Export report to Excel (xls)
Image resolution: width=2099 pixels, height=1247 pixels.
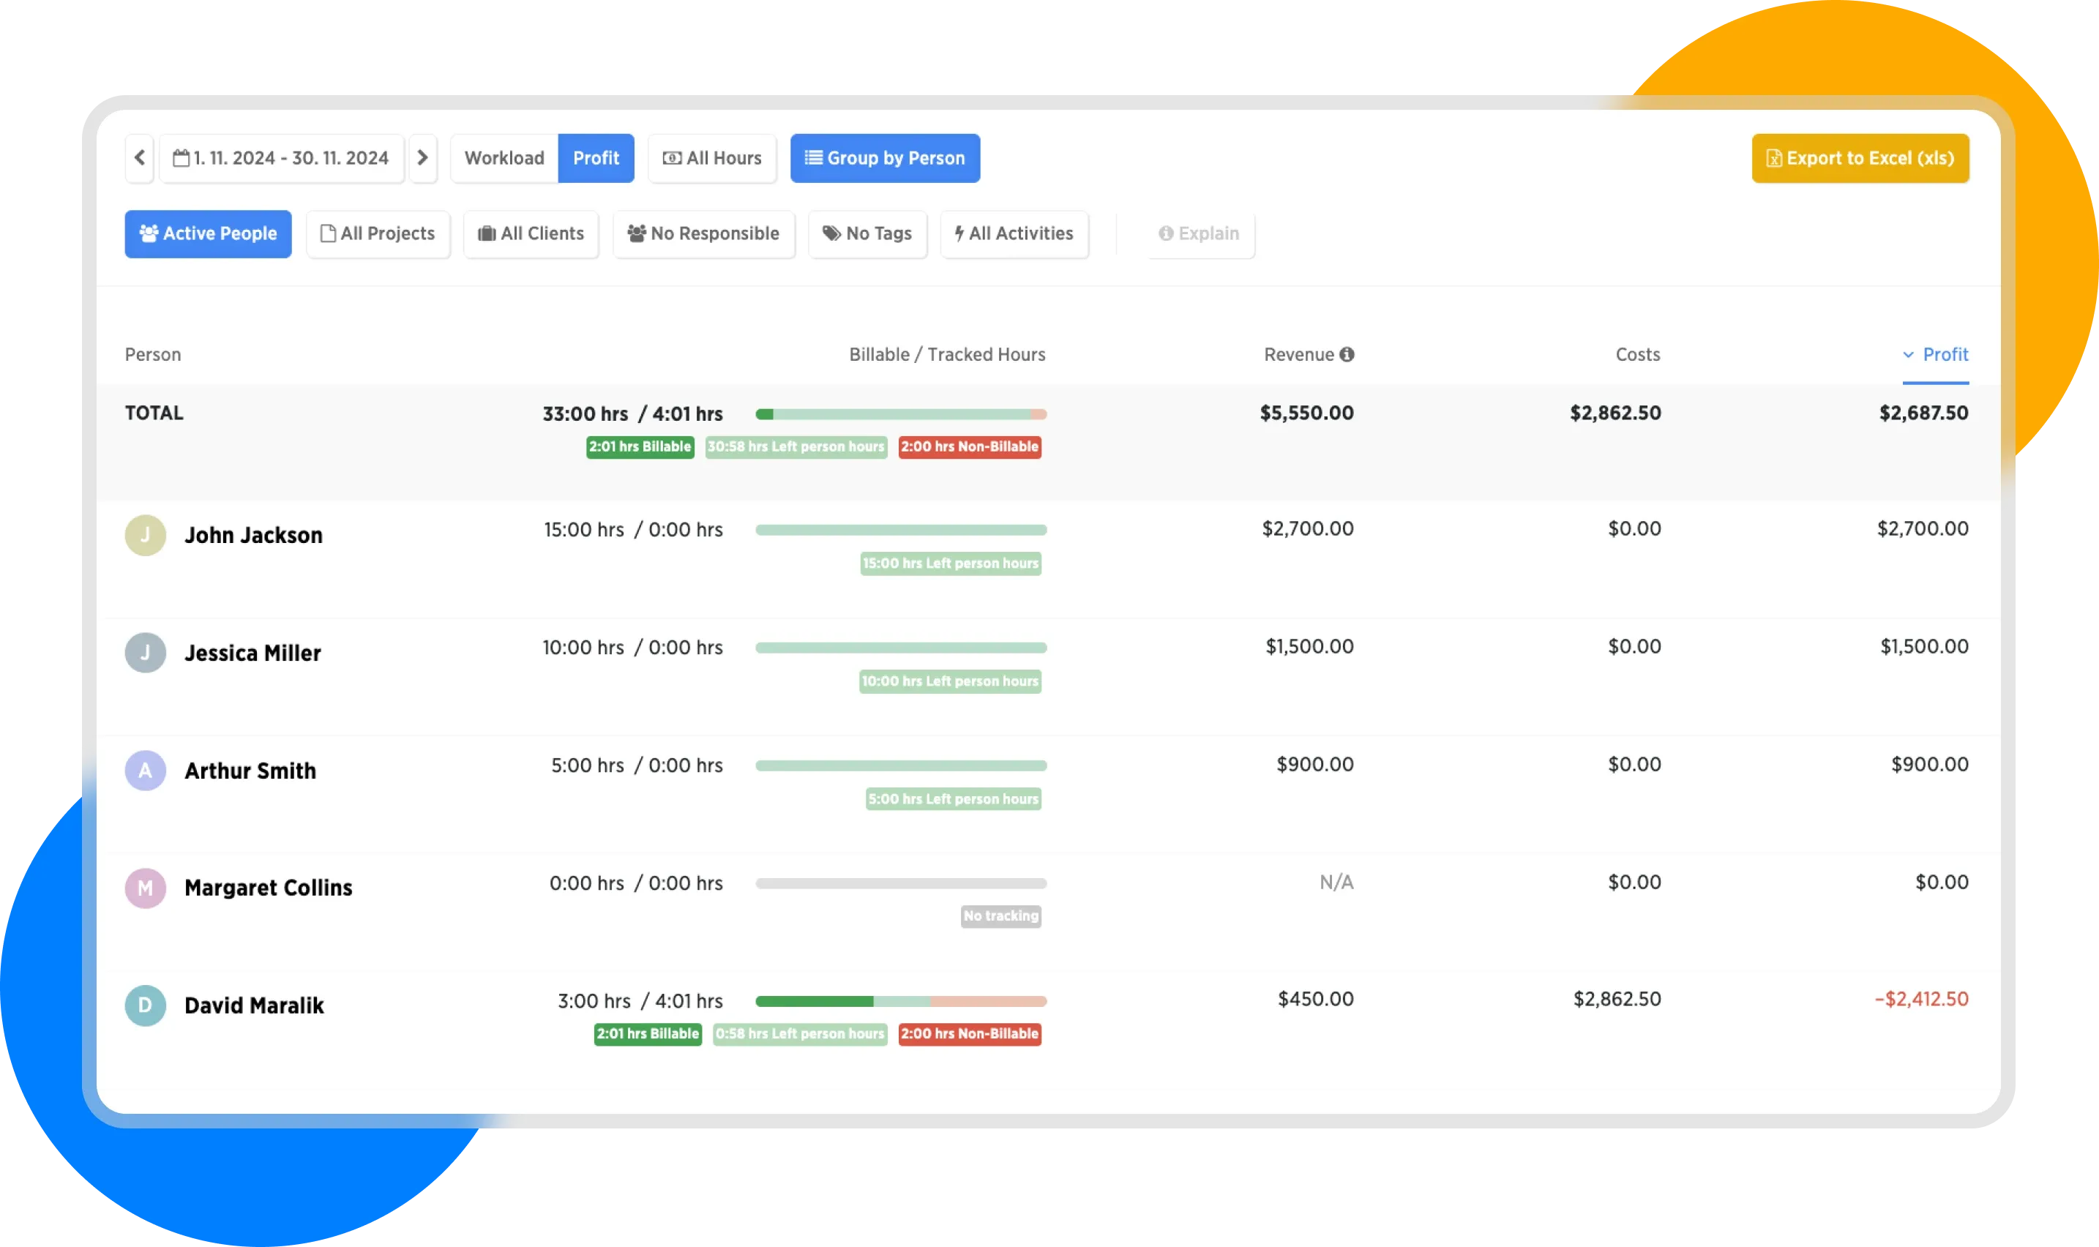click(x=1860, y=158)
